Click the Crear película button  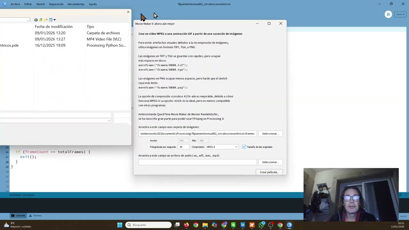(269, 172)
